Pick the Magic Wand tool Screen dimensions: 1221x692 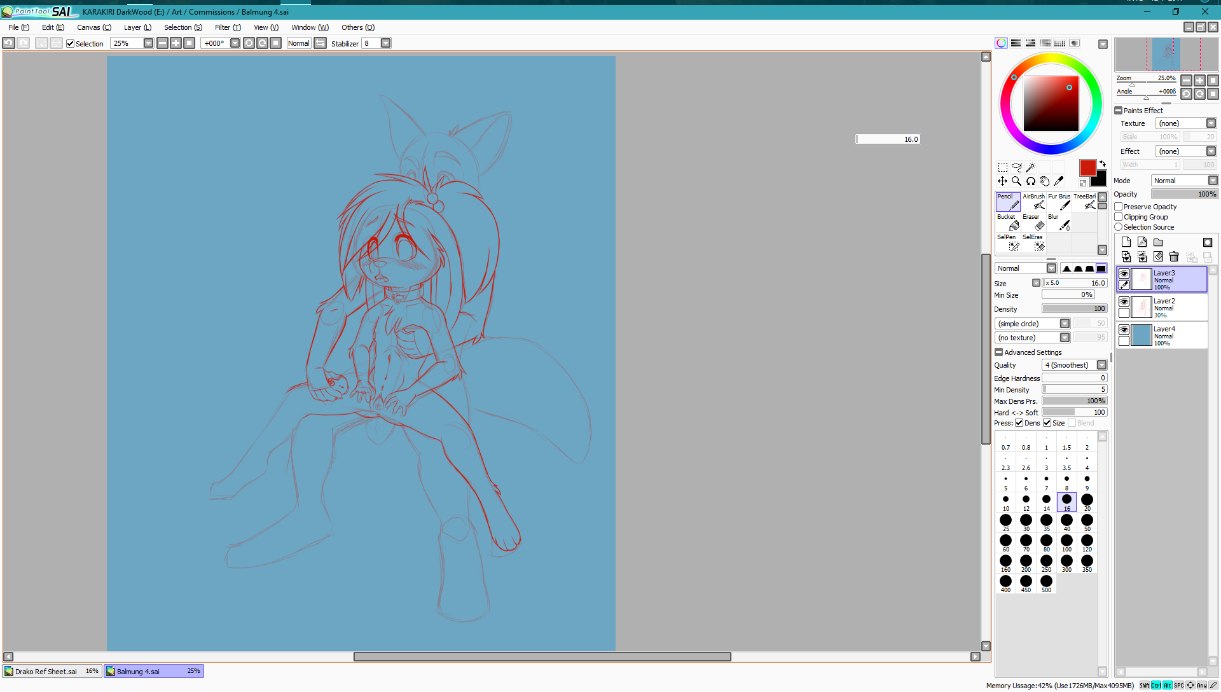pos(1030,167)
